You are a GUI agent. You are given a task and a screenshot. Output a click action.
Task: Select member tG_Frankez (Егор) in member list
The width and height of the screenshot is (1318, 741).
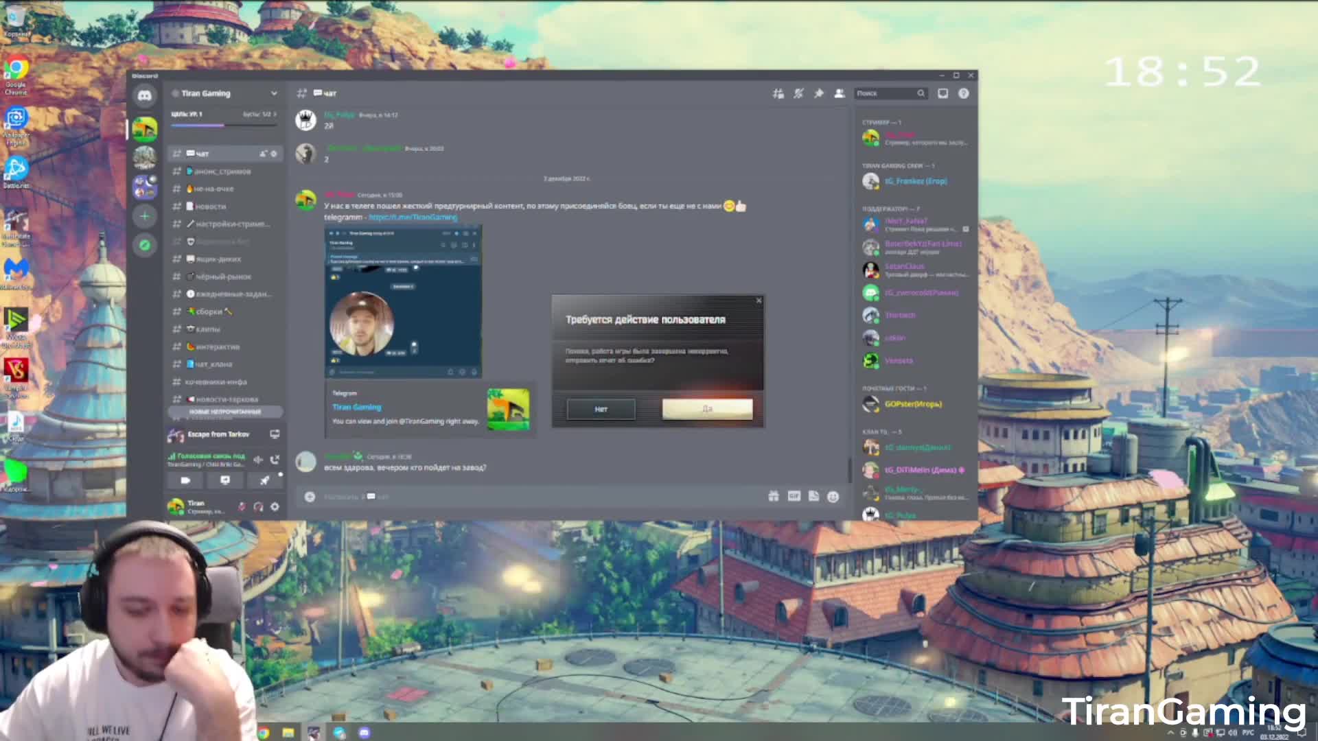[x=915, y=181]
